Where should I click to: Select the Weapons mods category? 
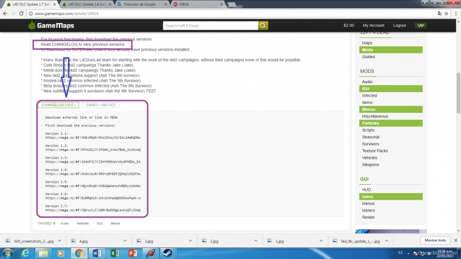coord(371,165)
